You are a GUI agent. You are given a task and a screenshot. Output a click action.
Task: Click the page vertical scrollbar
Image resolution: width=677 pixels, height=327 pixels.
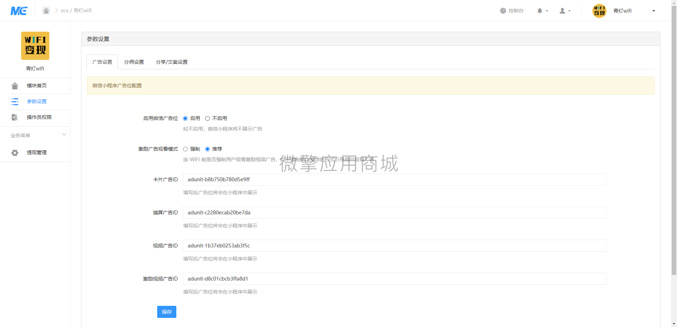(x=674, y=141)
